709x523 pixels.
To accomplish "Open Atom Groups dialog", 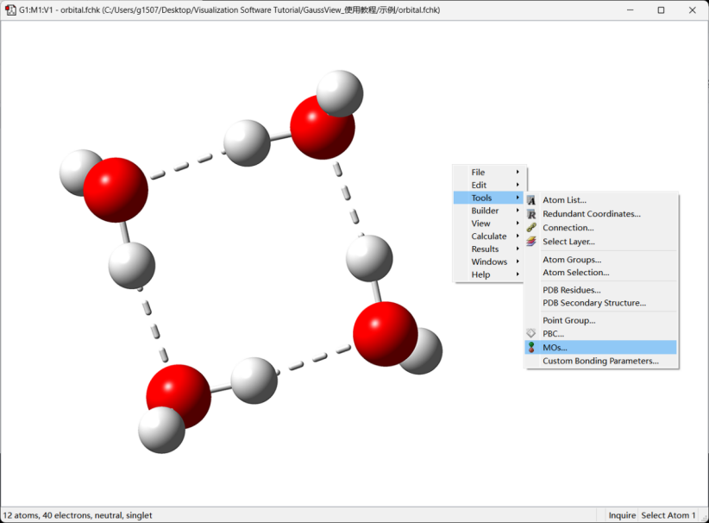I will coord(571,260).
